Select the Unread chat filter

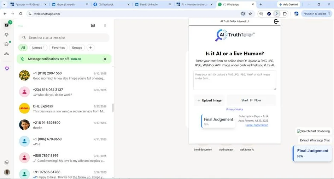[x=38, y=48]
